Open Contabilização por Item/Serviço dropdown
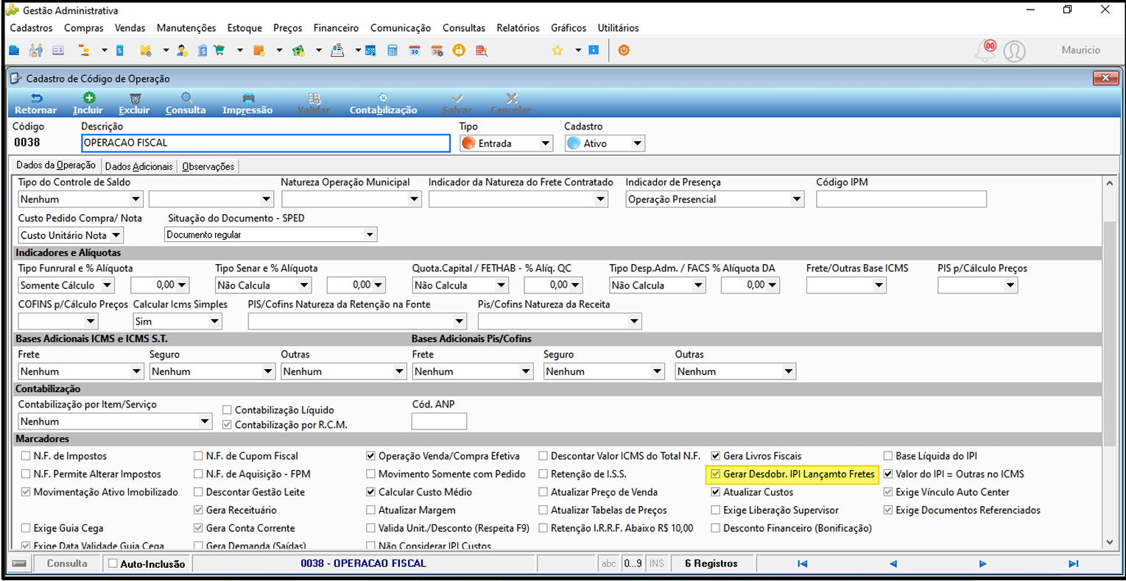1126x581 pixels. coord(116,421)
